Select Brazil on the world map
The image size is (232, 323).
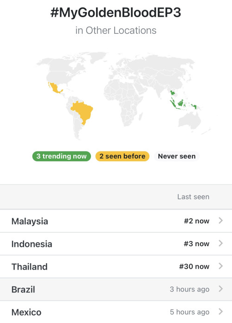[x=83, y=111]
